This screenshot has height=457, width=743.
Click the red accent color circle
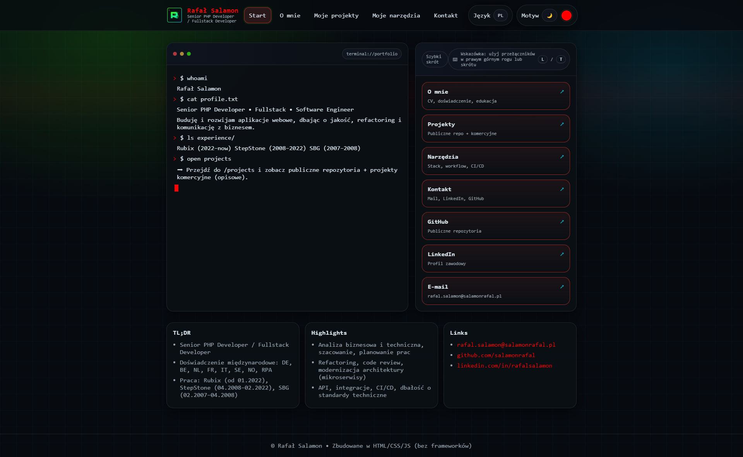tap(567, 15)
